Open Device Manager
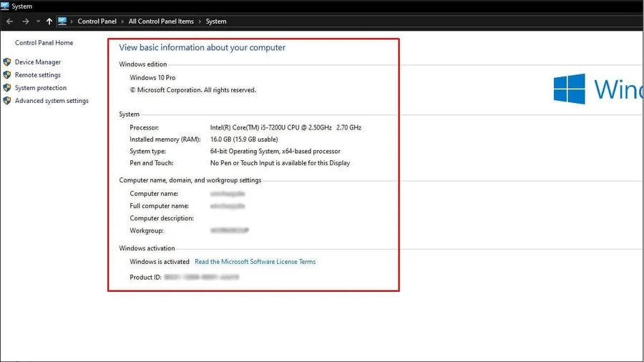The height and width of the screenshot is (362, 644). pyautogui.click(x=38, y=62)
